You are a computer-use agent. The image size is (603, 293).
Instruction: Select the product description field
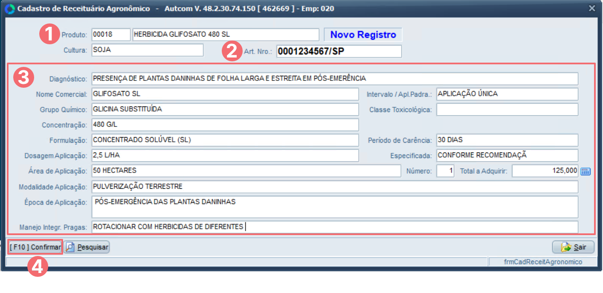(225, 35)
